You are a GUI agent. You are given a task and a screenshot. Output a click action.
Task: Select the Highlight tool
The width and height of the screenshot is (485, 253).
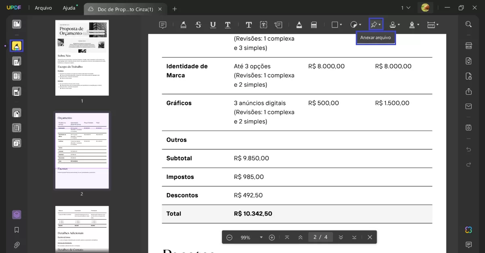[x=183, y=25]
